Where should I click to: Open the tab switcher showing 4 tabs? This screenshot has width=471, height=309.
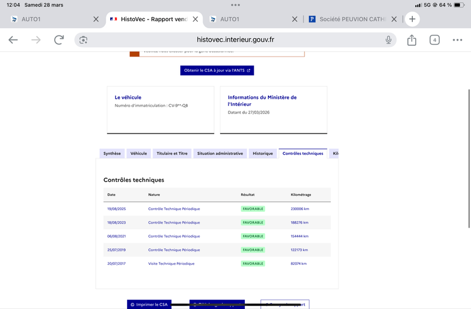tap(434, 40)
